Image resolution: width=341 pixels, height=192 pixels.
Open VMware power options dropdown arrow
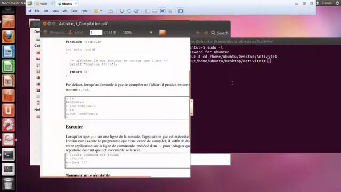[x=101, y=11]
